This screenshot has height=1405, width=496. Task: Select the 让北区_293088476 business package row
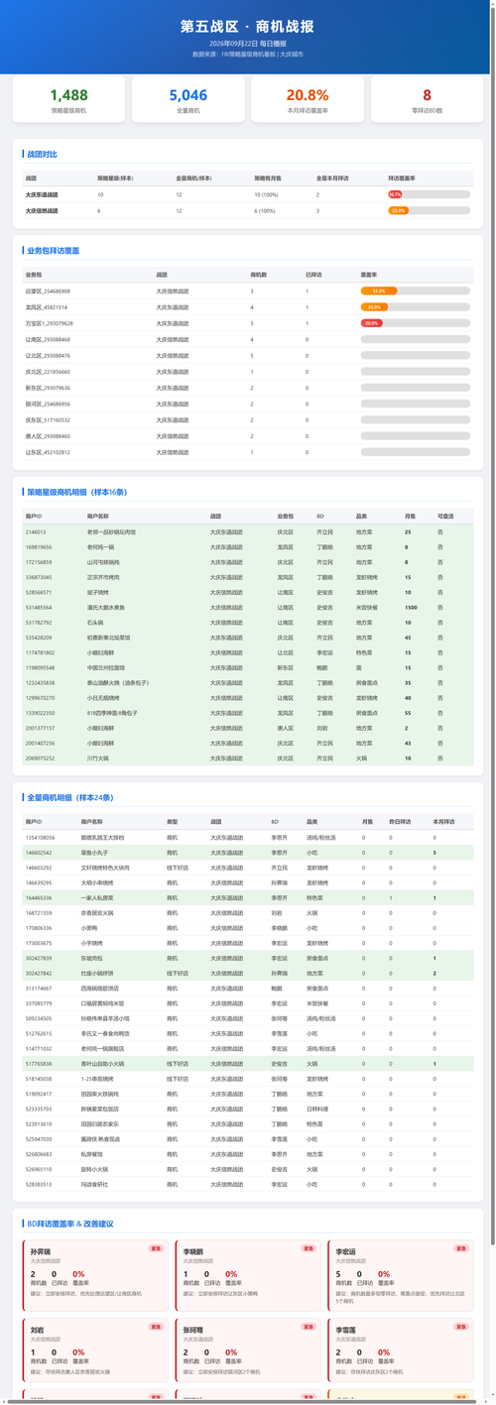click(x=248, y=355)
